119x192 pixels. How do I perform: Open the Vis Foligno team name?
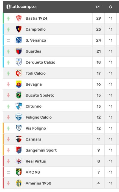click(36, 128)
